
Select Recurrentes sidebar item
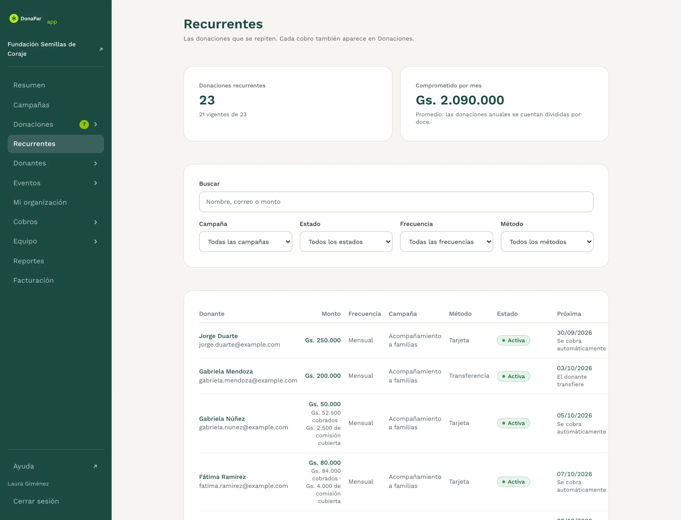[56, 144]
